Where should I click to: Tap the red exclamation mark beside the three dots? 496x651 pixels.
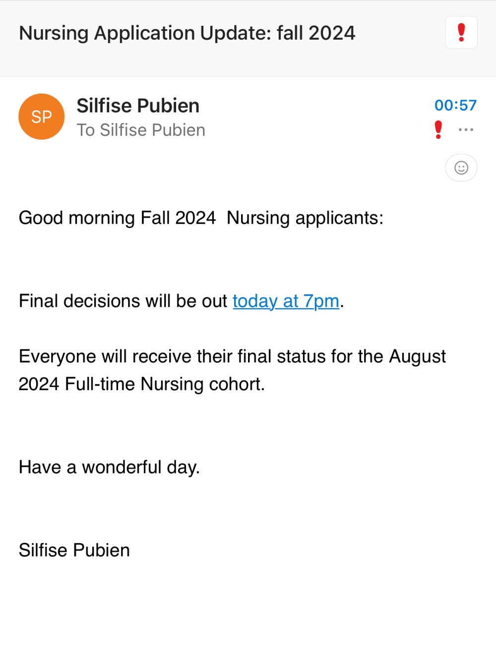pos(438,130)
